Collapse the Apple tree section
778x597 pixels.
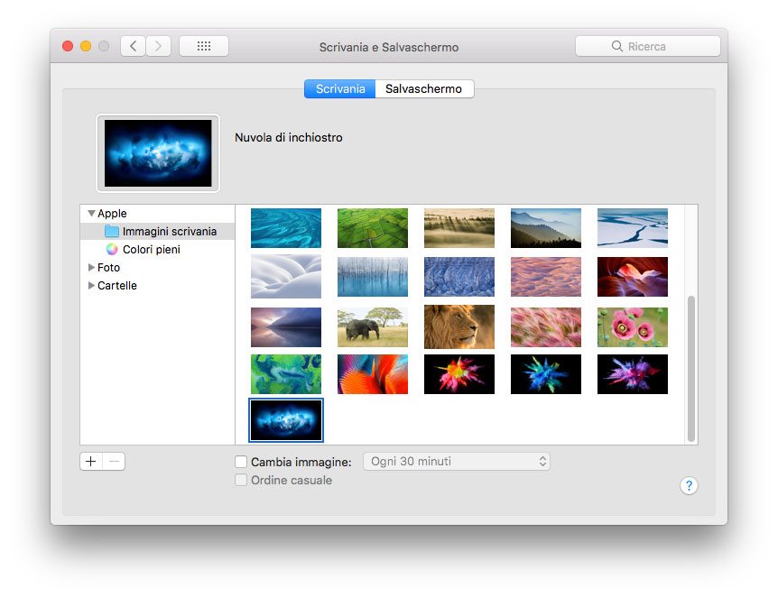tap(91, 214)
